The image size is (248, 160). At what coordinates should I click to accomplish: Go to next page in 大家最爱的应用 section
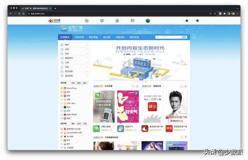pos(186,137)
